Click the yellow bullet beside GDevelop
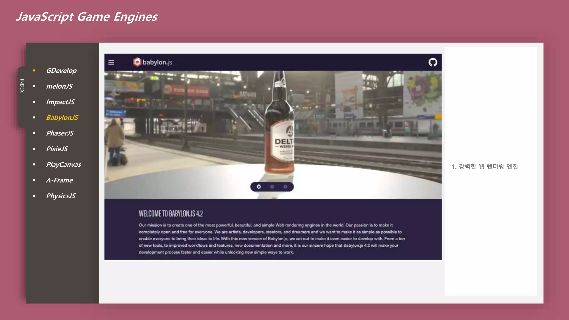Screen dimensions: 569x320 [x=34, y=71]
